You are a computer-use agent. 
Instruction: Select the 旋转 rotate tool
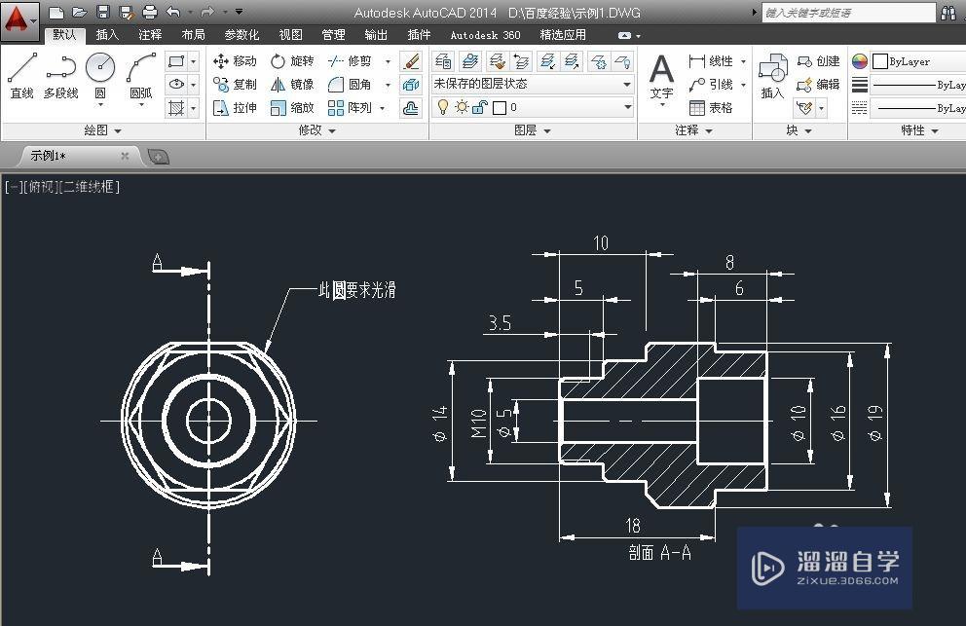point(292,61)
